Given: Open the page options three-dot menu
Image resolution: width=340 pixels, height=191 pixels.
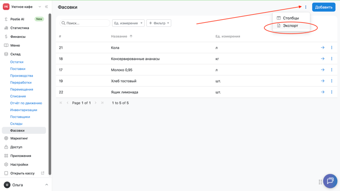Looking at the screenshot, I should (305, 7).
